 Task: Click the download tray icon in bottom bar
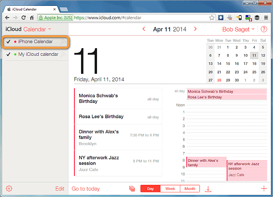tap(208, 189)
